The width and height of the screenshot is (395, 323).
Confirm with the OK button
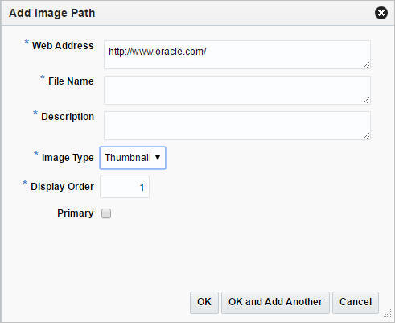click(x=204, y=302)
